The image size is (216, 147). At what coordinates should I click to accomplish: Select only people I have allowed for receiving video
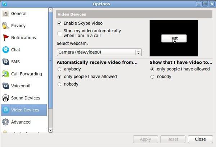[59, 77]
